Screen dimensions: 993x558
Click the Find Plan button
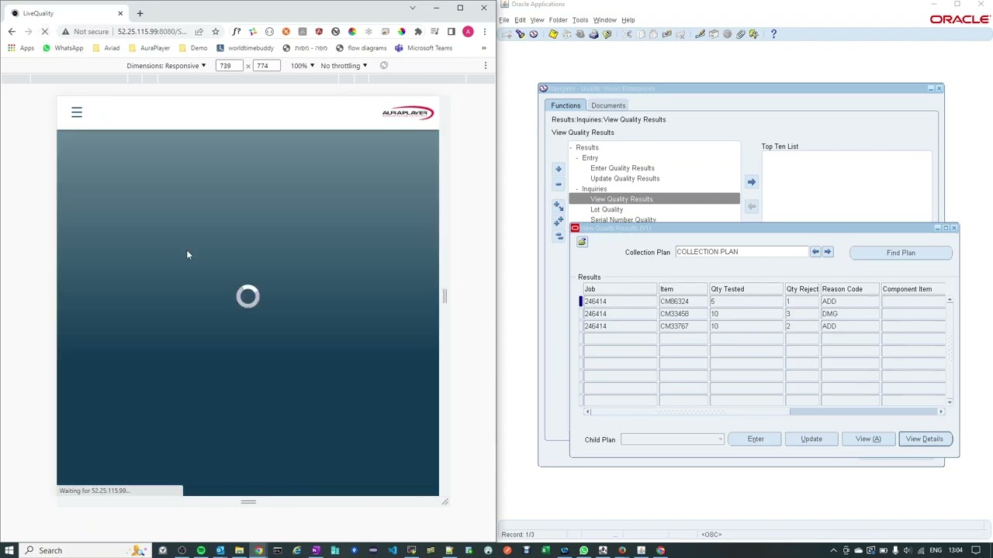coord(901,253)
